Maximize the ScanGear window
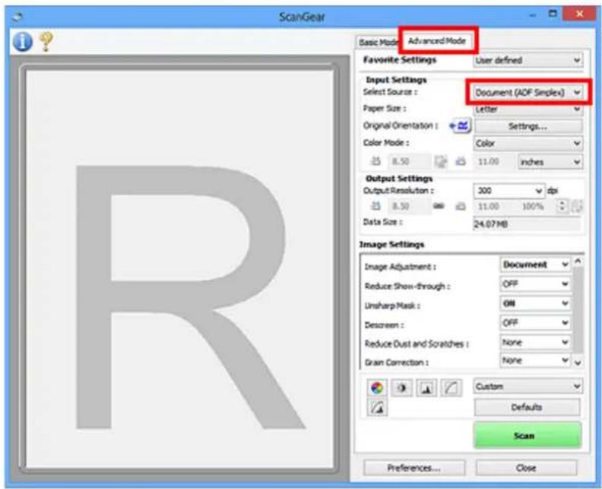The width and height of the screenshot is (602, 489). pos(553,14)
